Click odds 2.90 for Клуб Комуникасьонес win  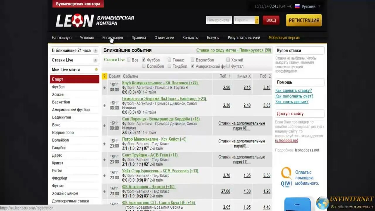pyautogui.click(x=226, y=87)
